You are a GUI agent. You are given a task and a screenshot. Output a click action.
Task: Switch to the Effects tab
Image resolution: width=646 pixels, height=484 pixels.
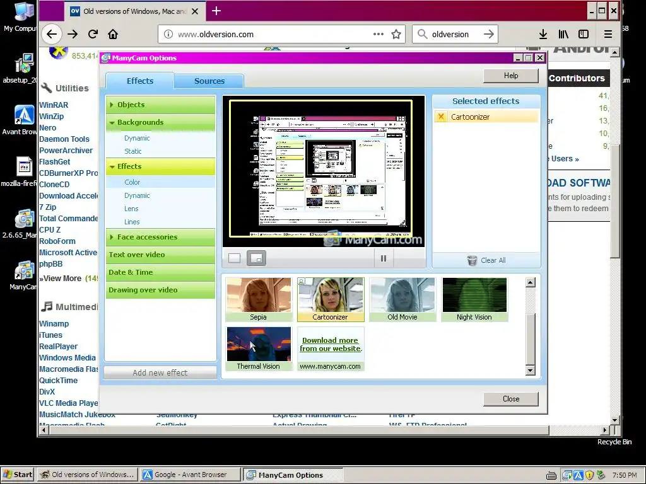[x=139, y=81]
